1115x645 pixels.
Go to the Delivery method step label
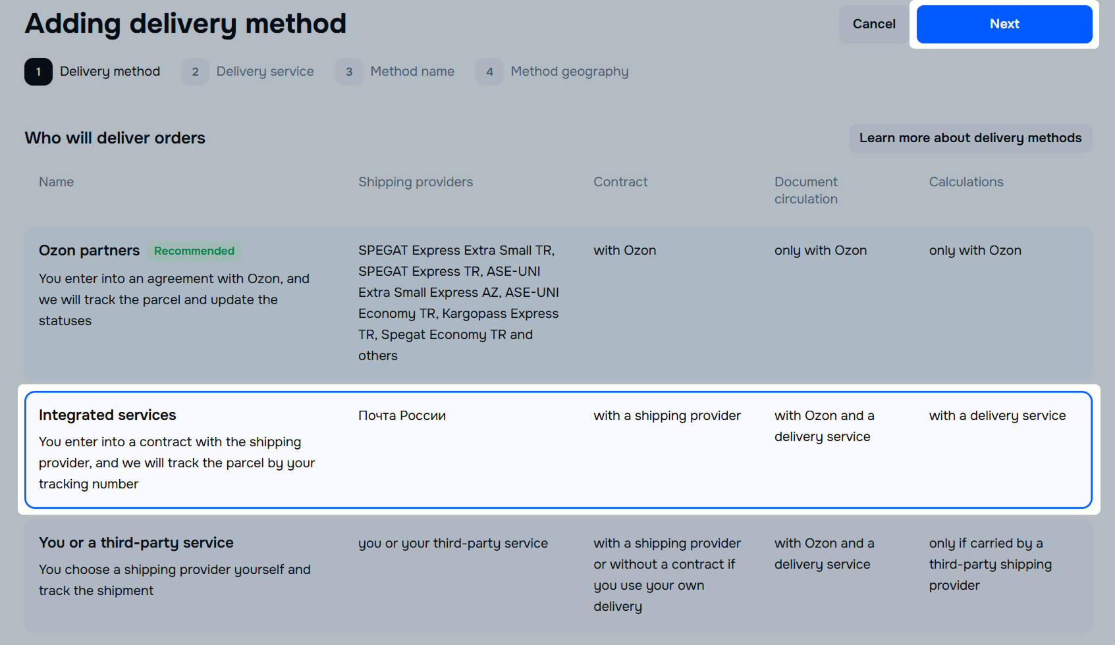coord(110,72)
